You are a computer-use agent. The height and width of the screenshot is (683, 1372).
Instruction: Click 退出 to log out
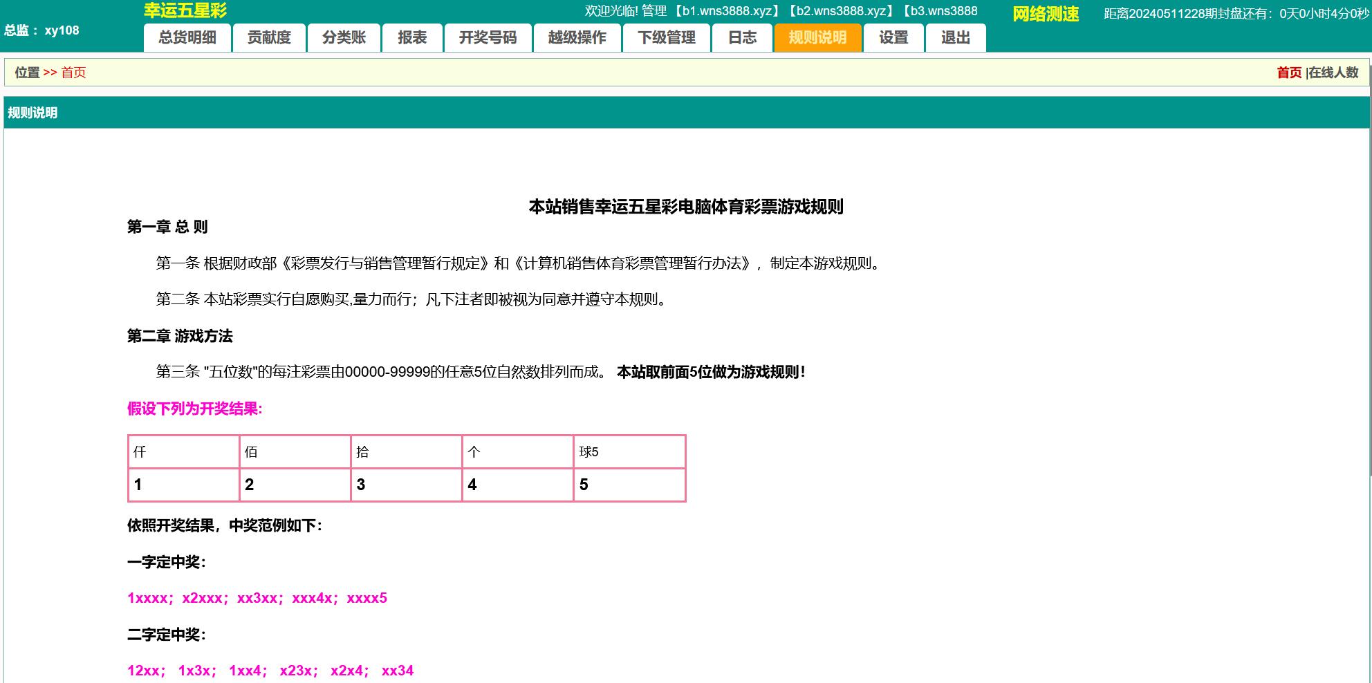pos(955,38)
